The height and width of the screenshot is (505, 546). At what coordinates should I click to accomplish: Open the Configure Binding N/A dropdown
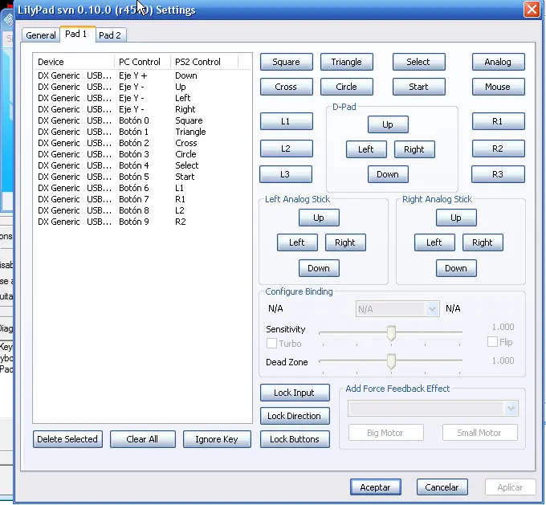click(397, 309)
